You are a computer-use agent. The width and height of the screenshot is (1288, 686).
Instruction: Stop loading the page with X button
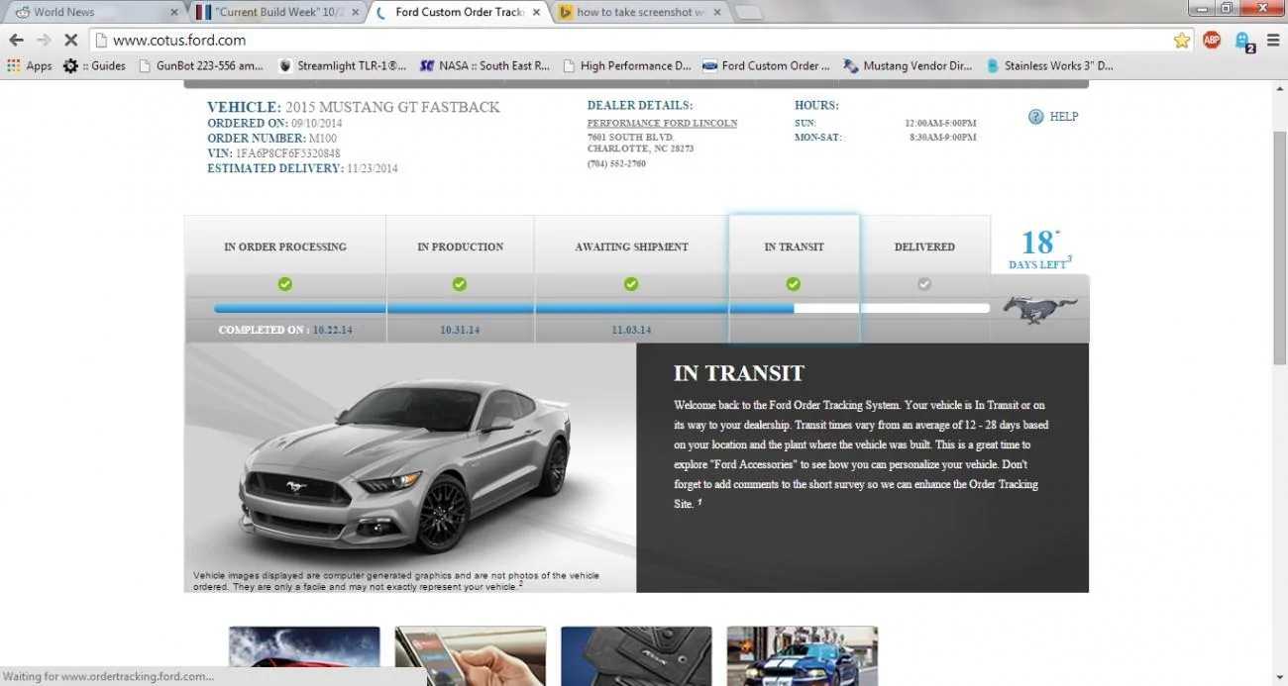71,41
